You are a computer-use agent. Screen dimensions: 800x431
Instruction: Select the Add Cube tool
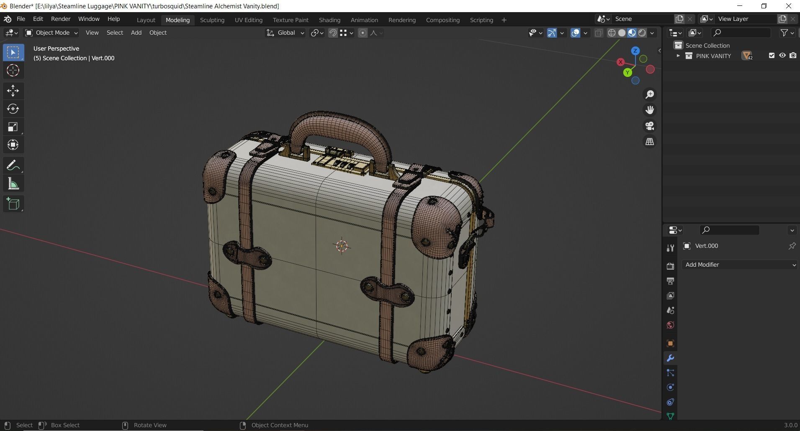[13, 204]
